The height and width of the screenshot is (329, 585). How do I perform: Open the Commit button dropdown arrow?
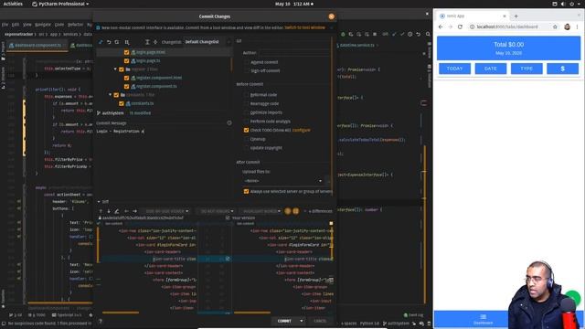[302, 321]
